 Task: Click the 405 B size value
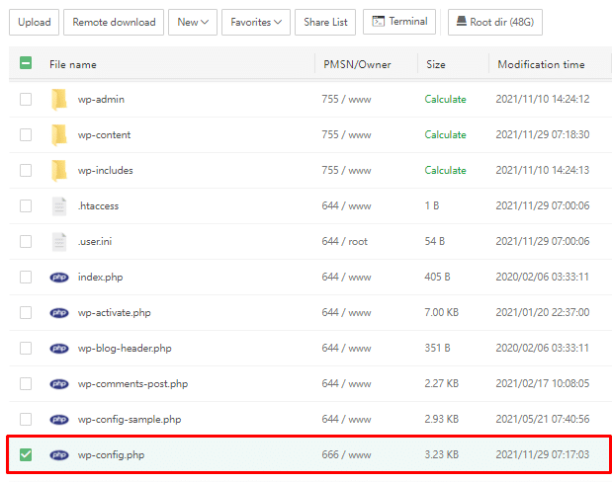tap(437, 277)
